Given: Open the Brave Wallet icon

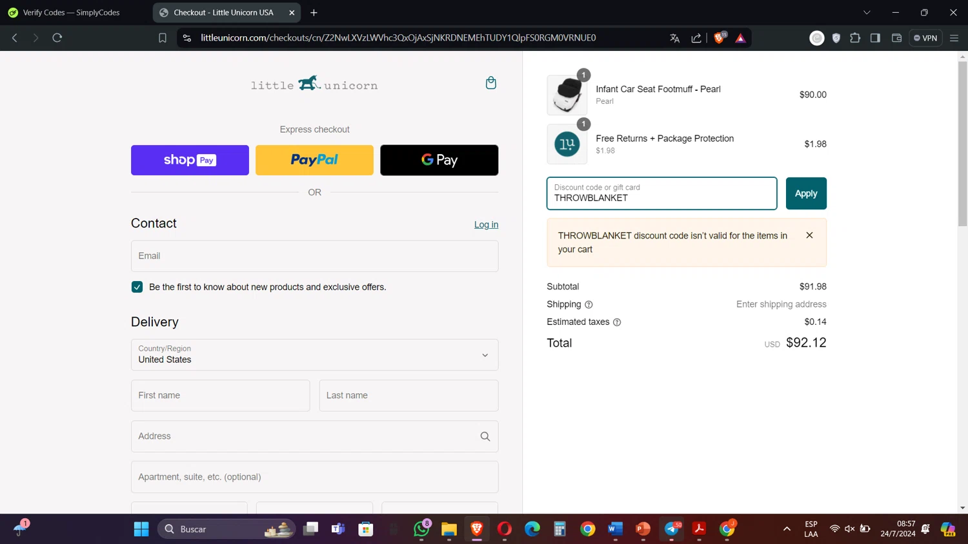Looking at the screenshot, I should [x=896, y=38].
